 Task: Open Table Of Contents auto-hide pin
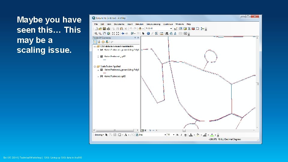pos(135,38)
